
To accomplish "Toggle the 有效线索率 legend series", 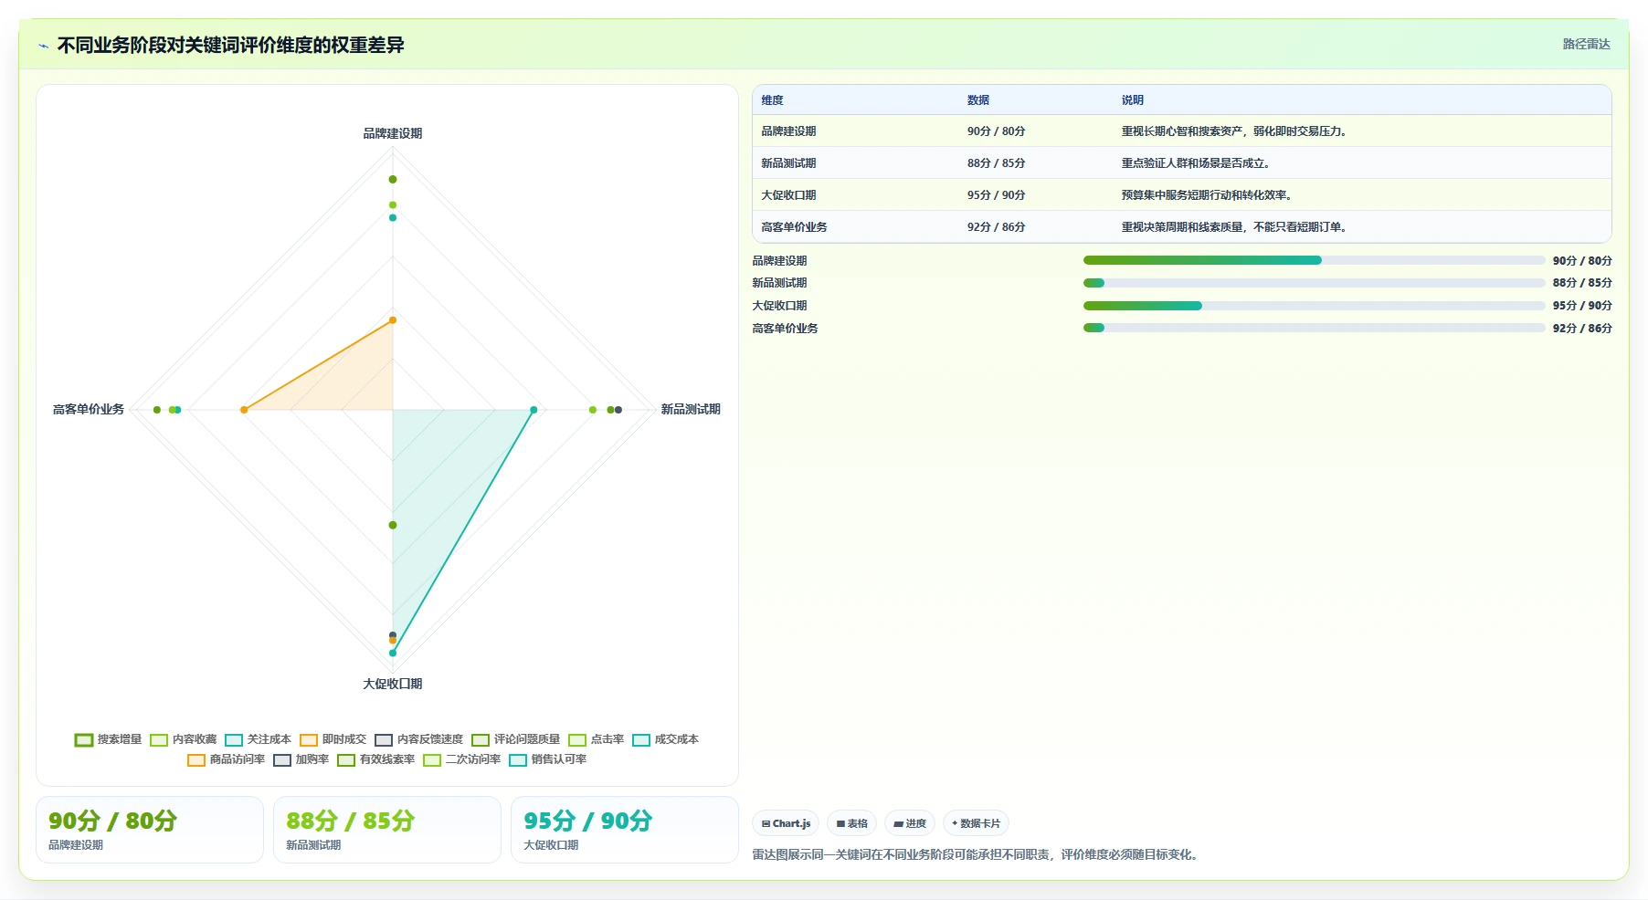I will click(x=376, y=759).
